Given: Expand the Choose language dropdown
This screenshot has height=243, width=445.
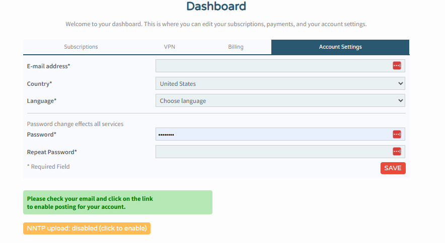Looking at the screenshot, I should click(280, 100).
